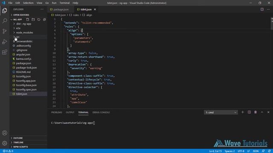
Task: Close the terminal panel
Action: [268, 112]
